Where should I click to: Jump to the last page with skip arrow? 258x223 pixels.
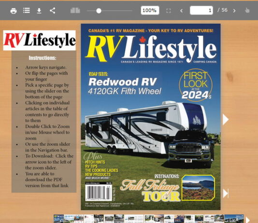tap(226, 193)
